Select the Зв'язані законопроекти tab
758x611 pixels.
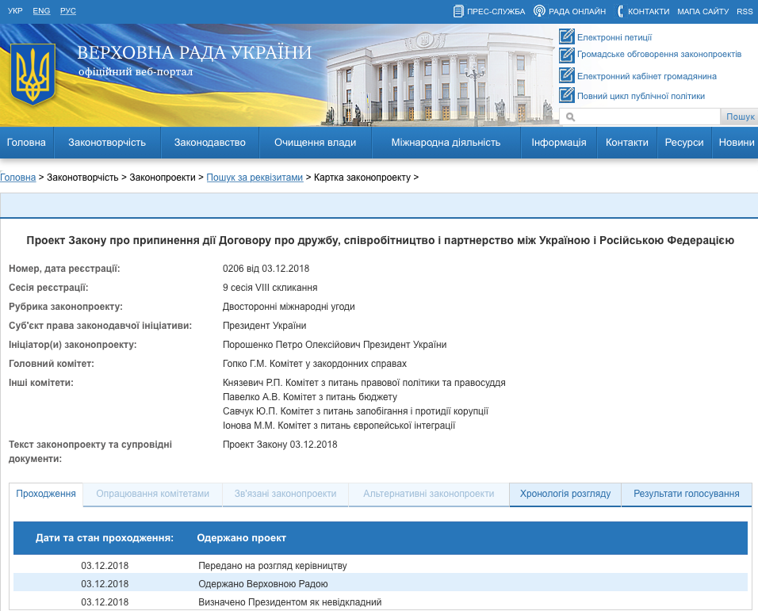285,494
